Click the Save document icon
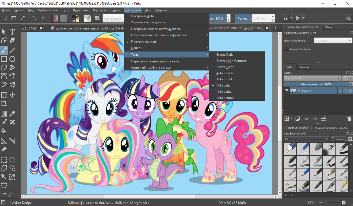 23,18
